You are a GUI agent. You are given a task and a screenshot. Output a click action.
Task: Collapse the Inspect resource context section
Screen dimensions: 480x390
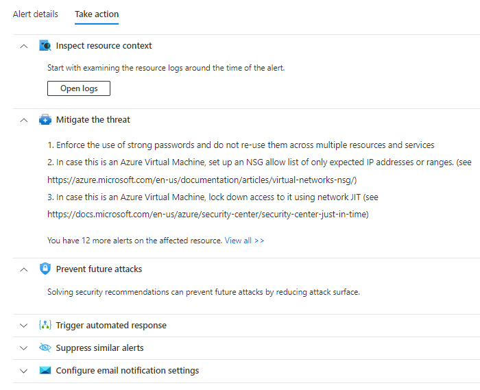tap(24, 46)
